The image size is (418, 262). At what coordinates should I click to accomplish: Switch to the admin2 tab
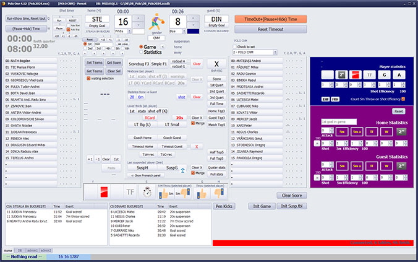(46, 250)
